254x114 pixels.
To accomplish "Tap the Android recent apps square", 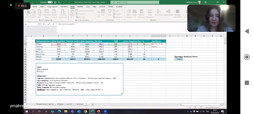I will [x=247, y=83].
